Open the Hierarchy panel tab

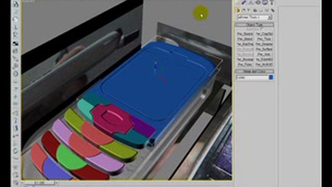[x=251, y=3]
